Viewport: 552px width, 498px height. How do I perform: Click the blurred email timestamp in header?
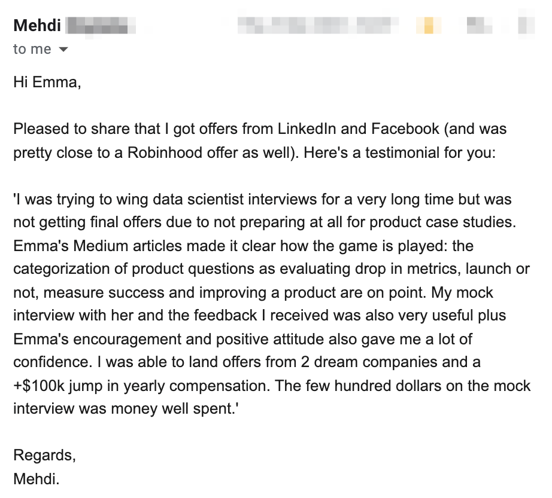click(318, 25)
